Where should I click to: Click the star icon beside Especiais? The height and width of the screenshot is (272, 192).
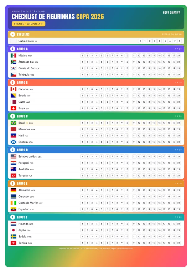point(13,34)
